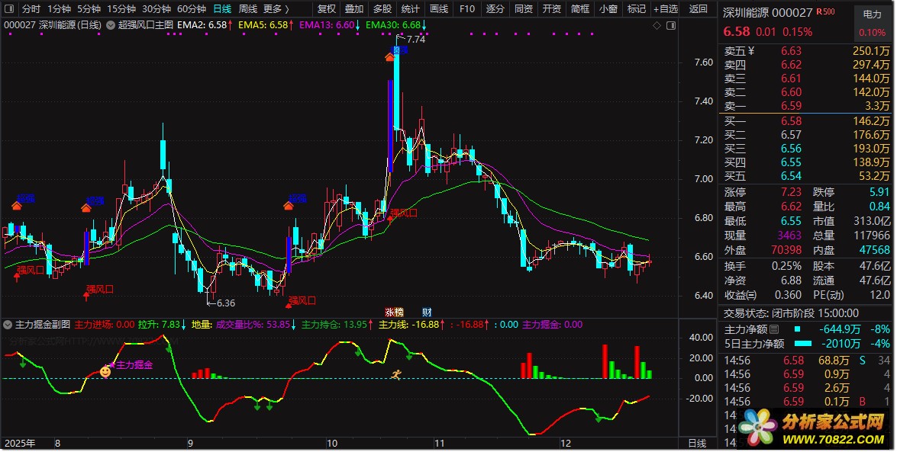Image resolution: width=897 pixels, height=452 pixels.
Task: Click the smiley face 主力掘金 signal icon
Action: 105,372
